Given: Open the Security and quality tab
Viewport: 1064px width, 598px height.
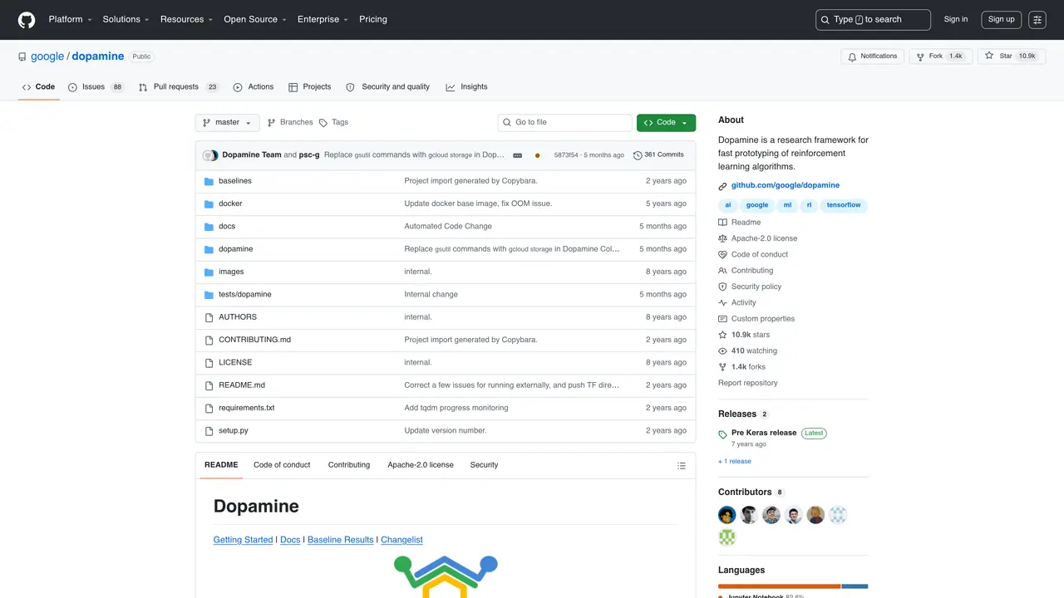Looking at the screenshot, I should point(388,86).
